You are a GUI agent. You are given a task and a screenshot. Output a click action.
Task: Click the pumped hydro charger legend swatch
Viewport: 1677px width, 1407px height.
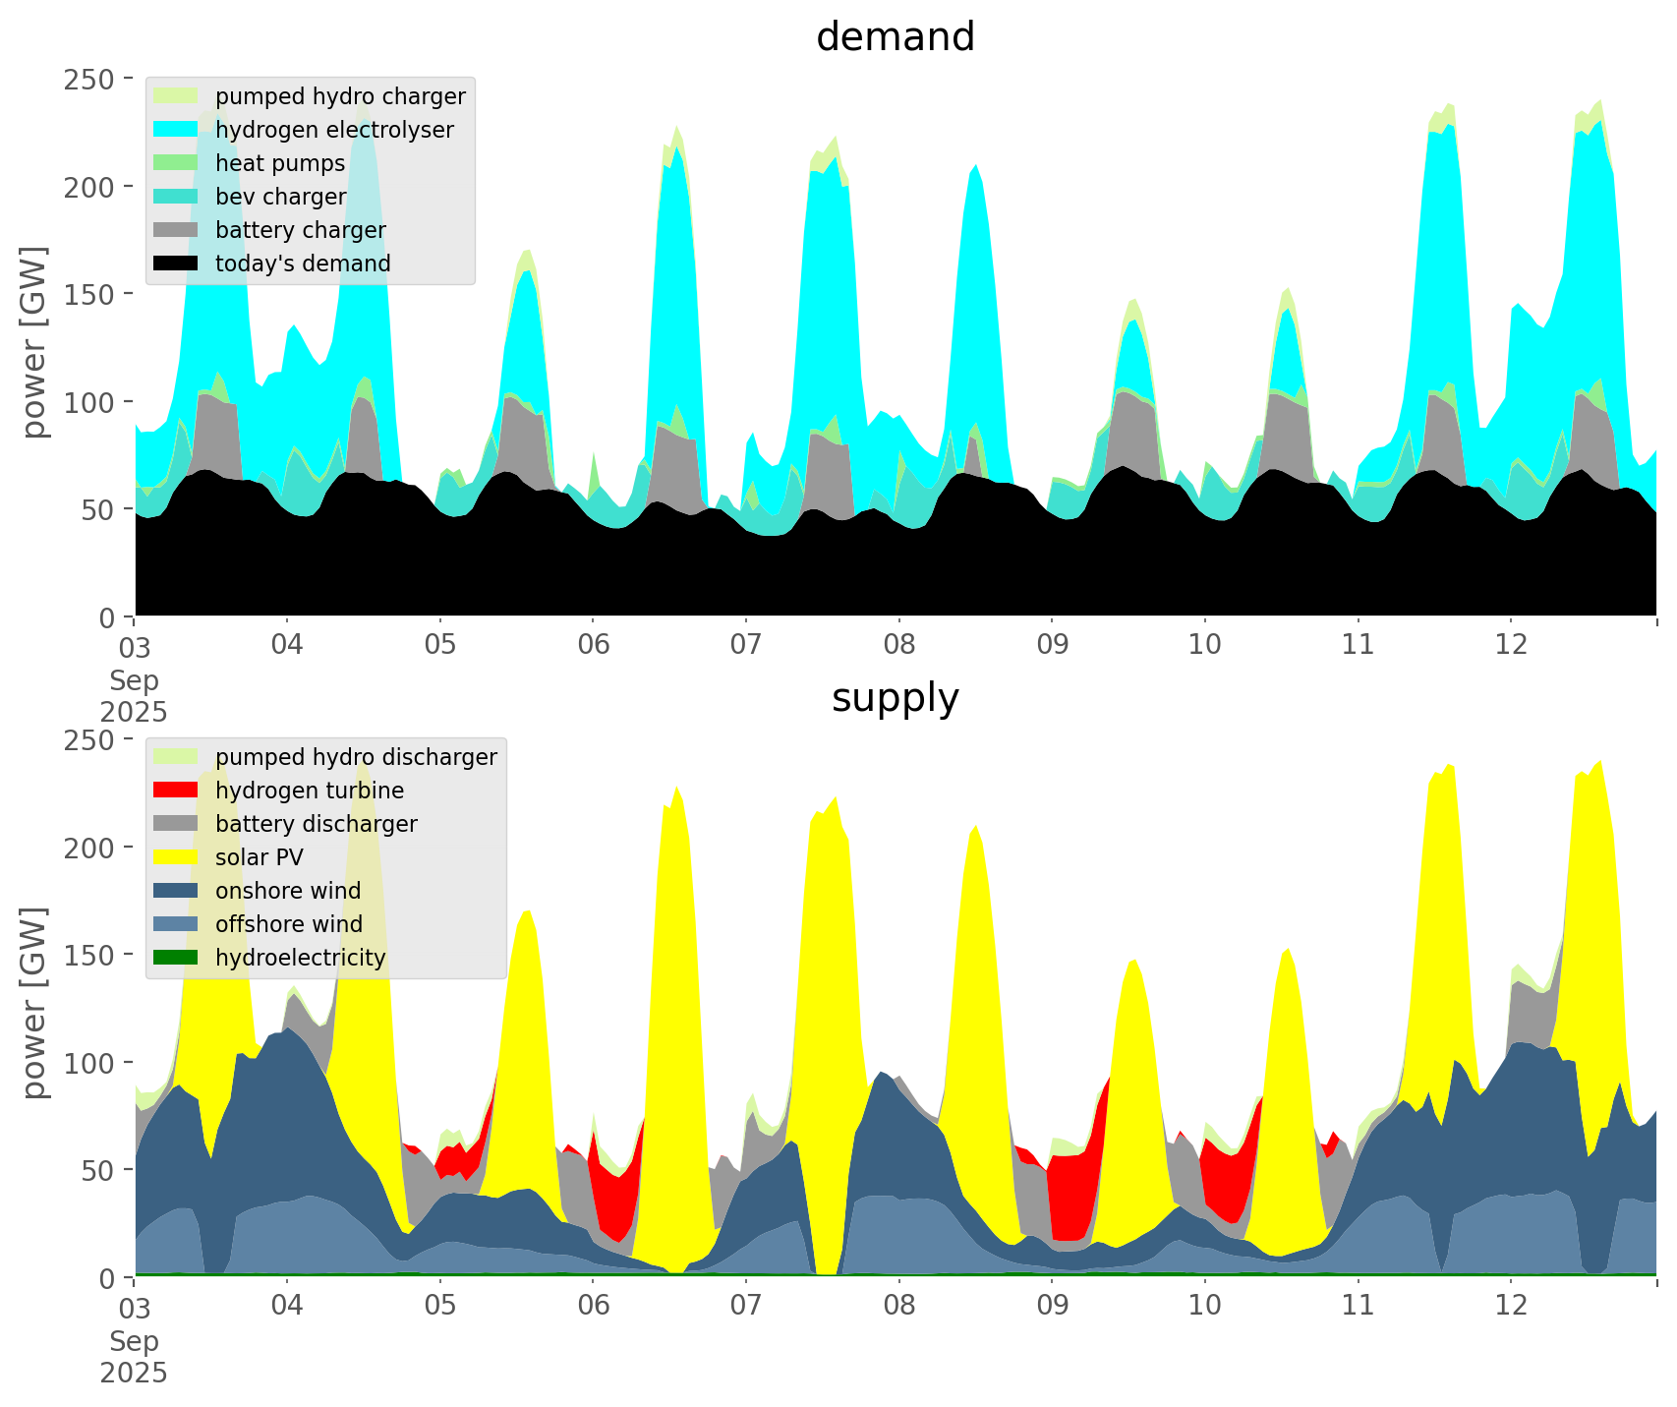(177, 96)
